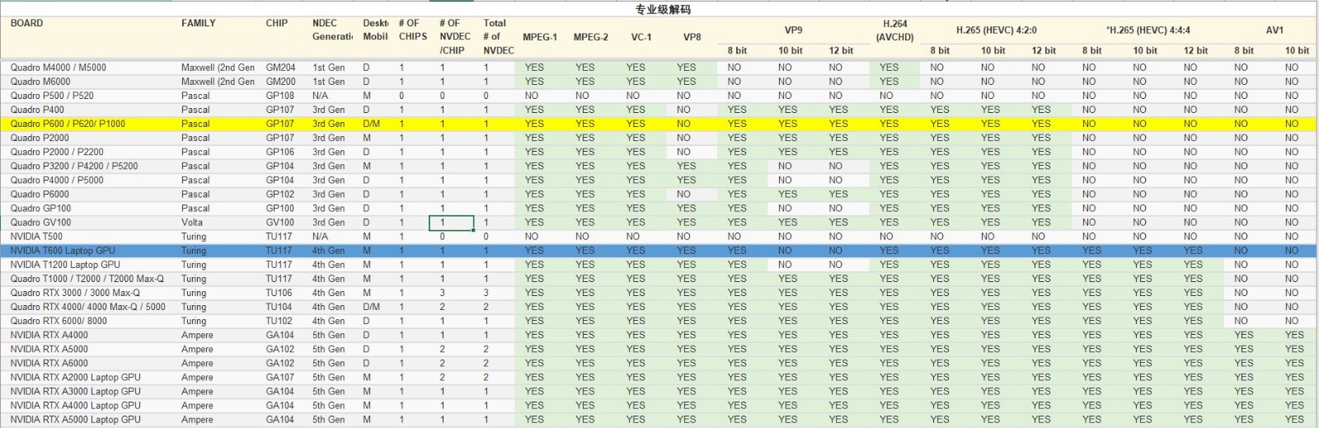The width and height of the screenshot is (1319, 428).
Task: Click the TU102 chip cell
Action: pos(279,321)
